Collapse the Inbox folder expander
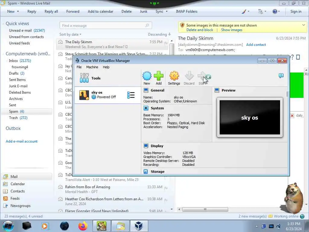 click(x=7, y=61)
